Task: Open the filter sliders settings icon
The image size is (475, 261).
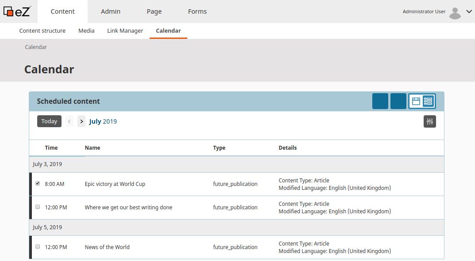Action: click(429, 121)
